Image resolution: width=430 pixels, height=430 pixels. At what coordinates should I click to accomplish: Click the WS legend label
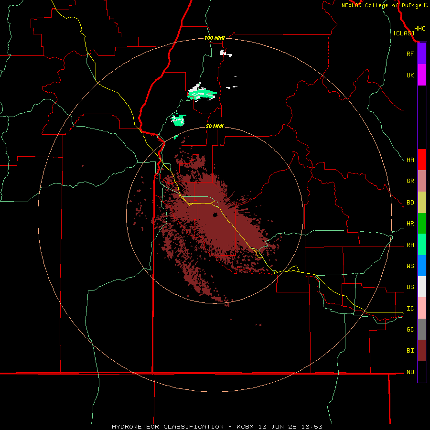click(x=410, y=266)
